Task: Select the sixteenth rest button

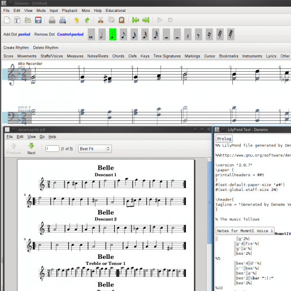Action: click(209, 34)
